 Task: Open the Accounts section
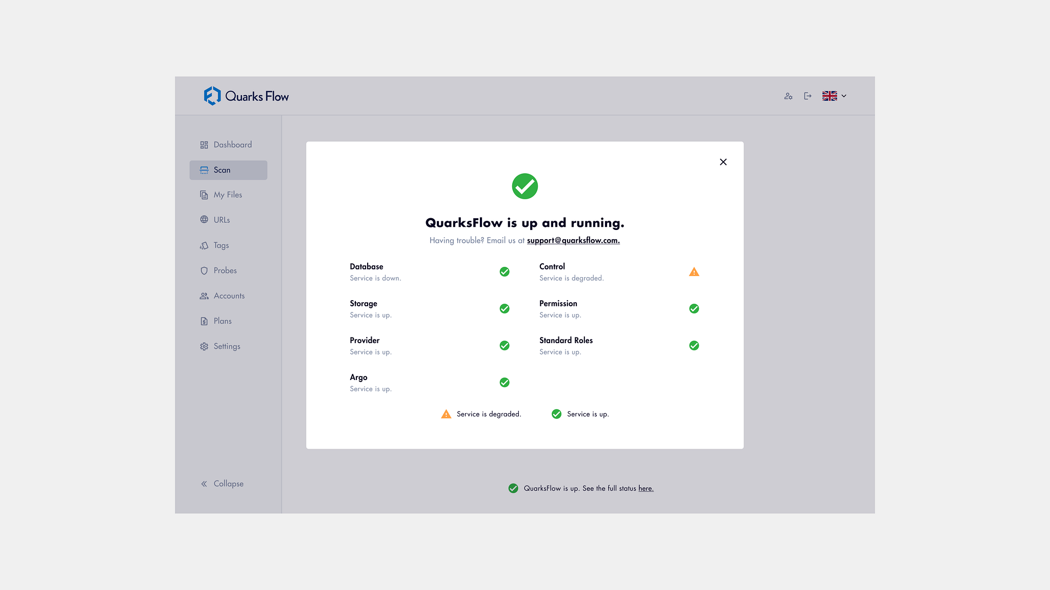pos(229,296)
